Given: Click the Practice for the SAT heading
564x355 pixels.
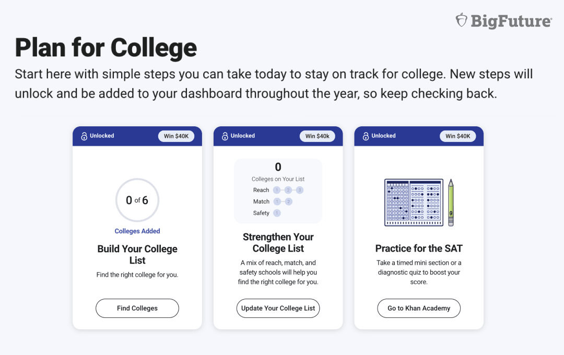Looking at the screenshot, I should click(x=419, y=249).
